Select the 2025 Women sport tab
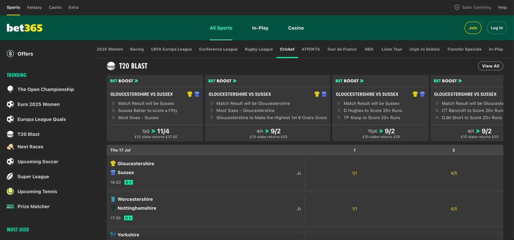Screen dimensions: 514x240 point(110,49)
